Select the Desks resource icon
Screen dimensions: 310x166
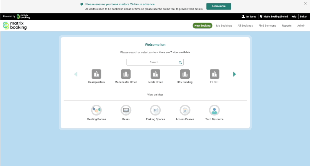click(x=126, y=110)
